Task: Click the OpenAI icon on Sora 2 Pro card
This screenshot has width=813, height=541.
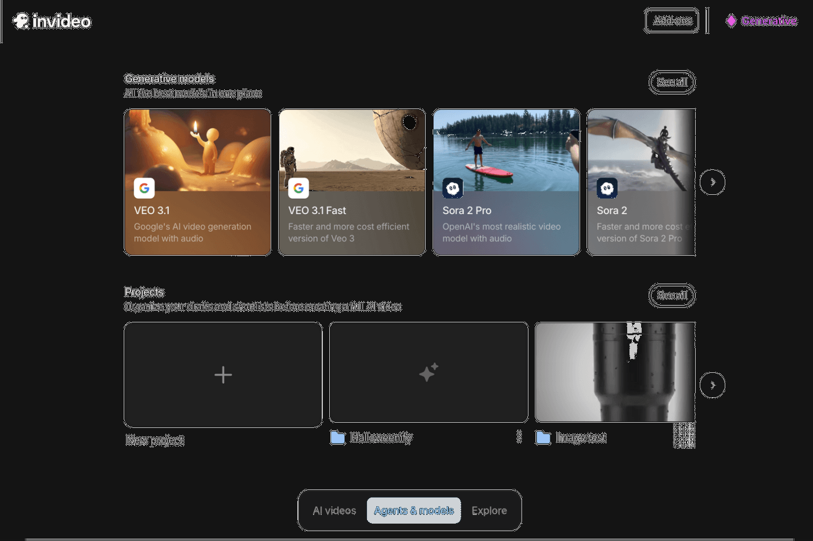Action: coord(453,188)
